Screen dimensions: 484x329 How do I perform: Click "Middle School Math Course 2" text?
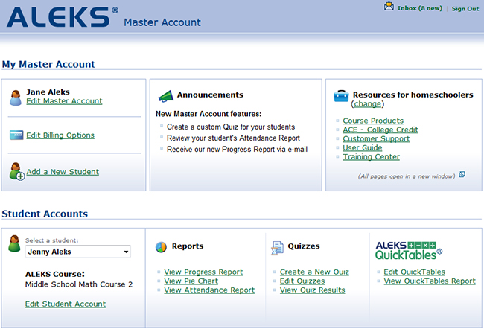pos(79,284)
